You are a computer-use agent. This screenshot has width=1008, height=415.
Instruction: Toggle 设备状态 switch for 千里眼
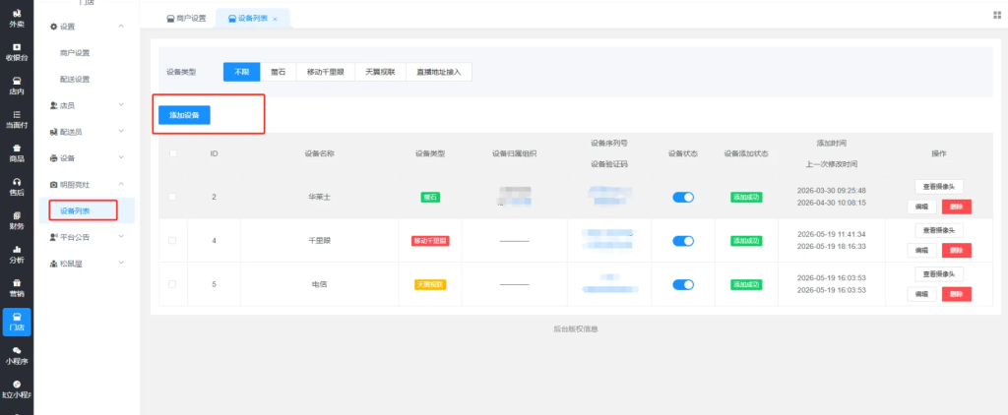point(683,241)
